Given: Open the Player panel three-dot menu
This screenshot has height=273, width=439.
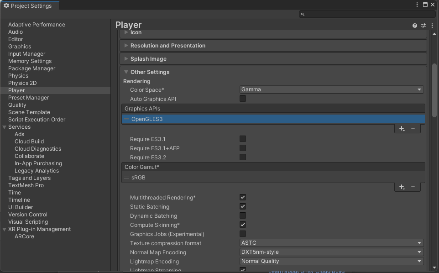Looking at the screenshot, I should tap(432, 26).
